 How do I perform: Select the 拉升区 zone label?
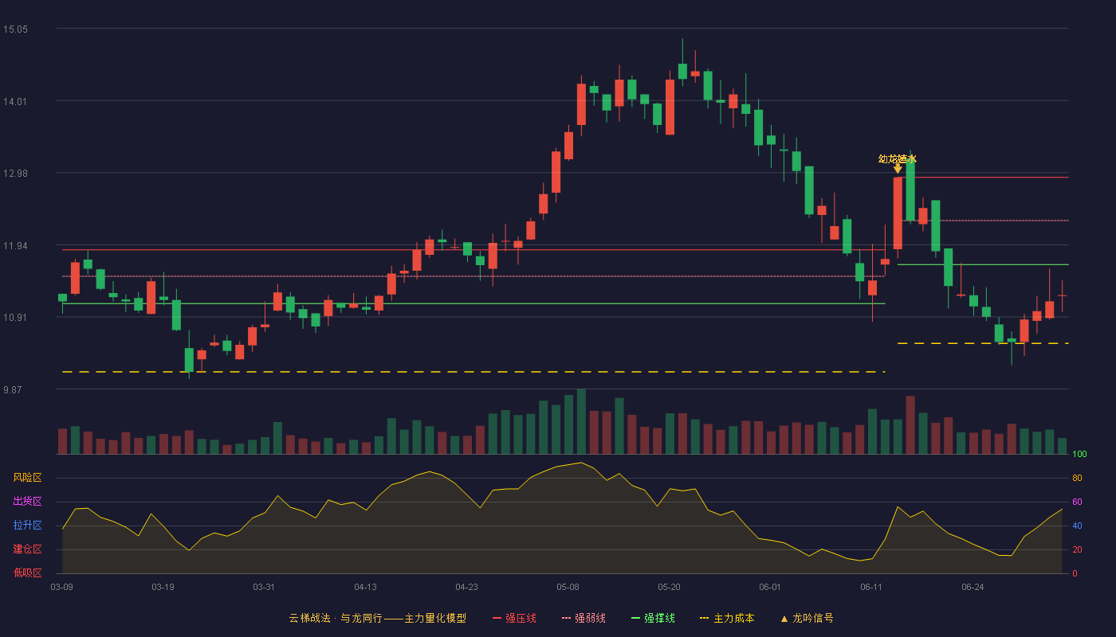[x=27, y=526]
